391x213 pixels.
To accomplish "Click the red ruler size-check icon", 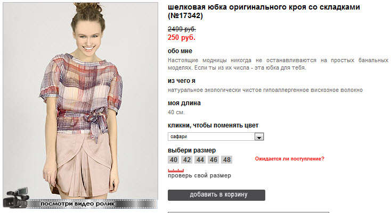I will click(176, 171).
